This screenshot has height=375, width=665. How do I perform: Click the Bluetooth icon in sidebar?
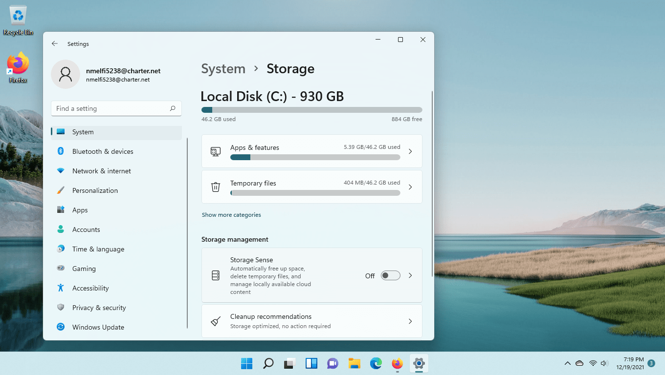coord(61,151)
